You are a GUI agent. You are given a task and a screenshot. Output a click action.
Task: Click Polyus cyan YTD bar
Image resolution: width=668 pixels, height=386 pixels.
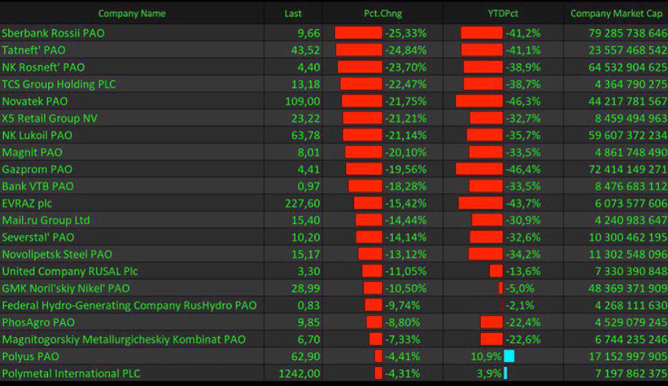[x=509, y=356]
